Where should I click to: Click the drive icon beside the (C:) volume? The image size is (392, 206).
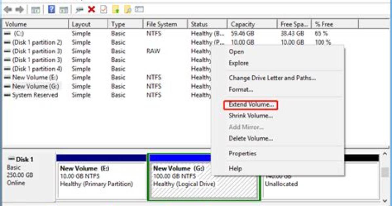pyautogui.click(x=8, y=33)
